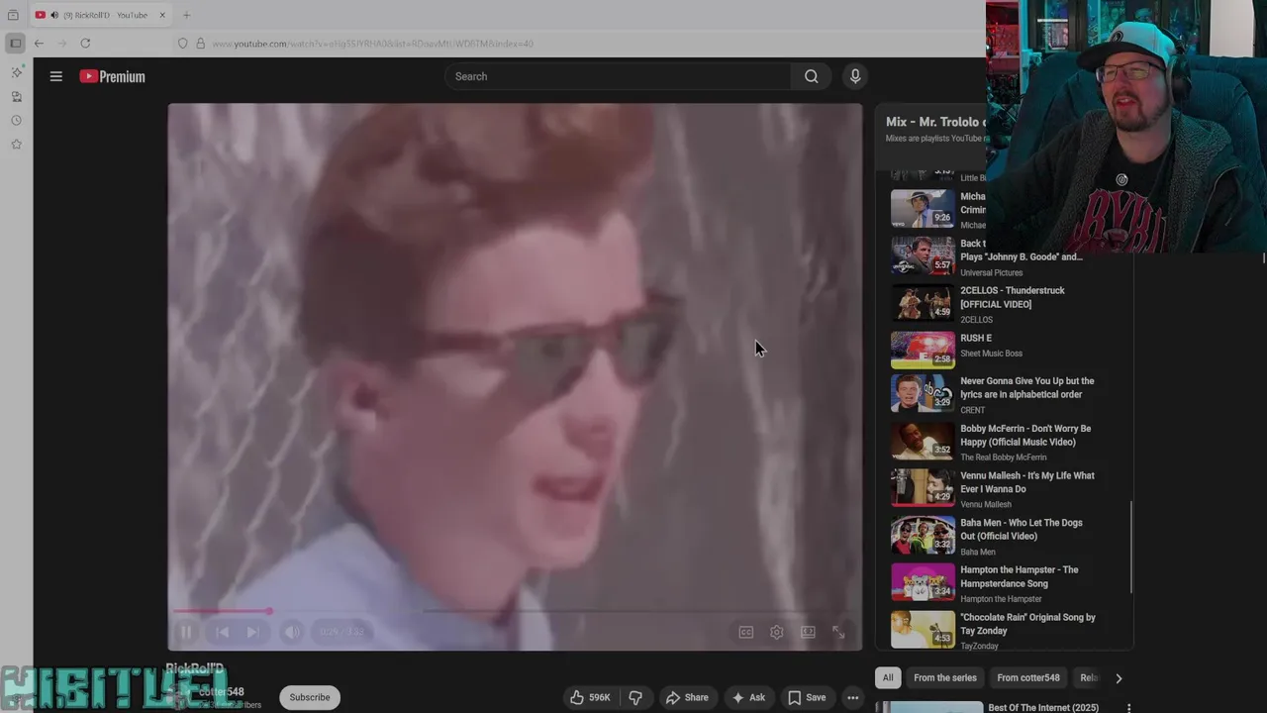Open options for 'Best Of The Internet (2025)'

coord(1128,708)
